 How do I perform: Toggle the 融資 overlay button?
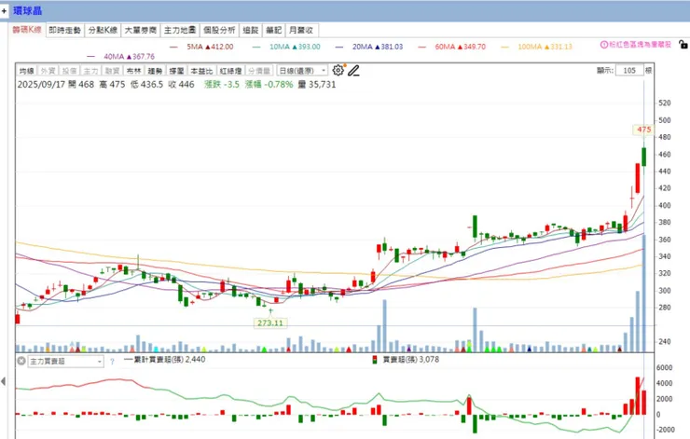112,71
